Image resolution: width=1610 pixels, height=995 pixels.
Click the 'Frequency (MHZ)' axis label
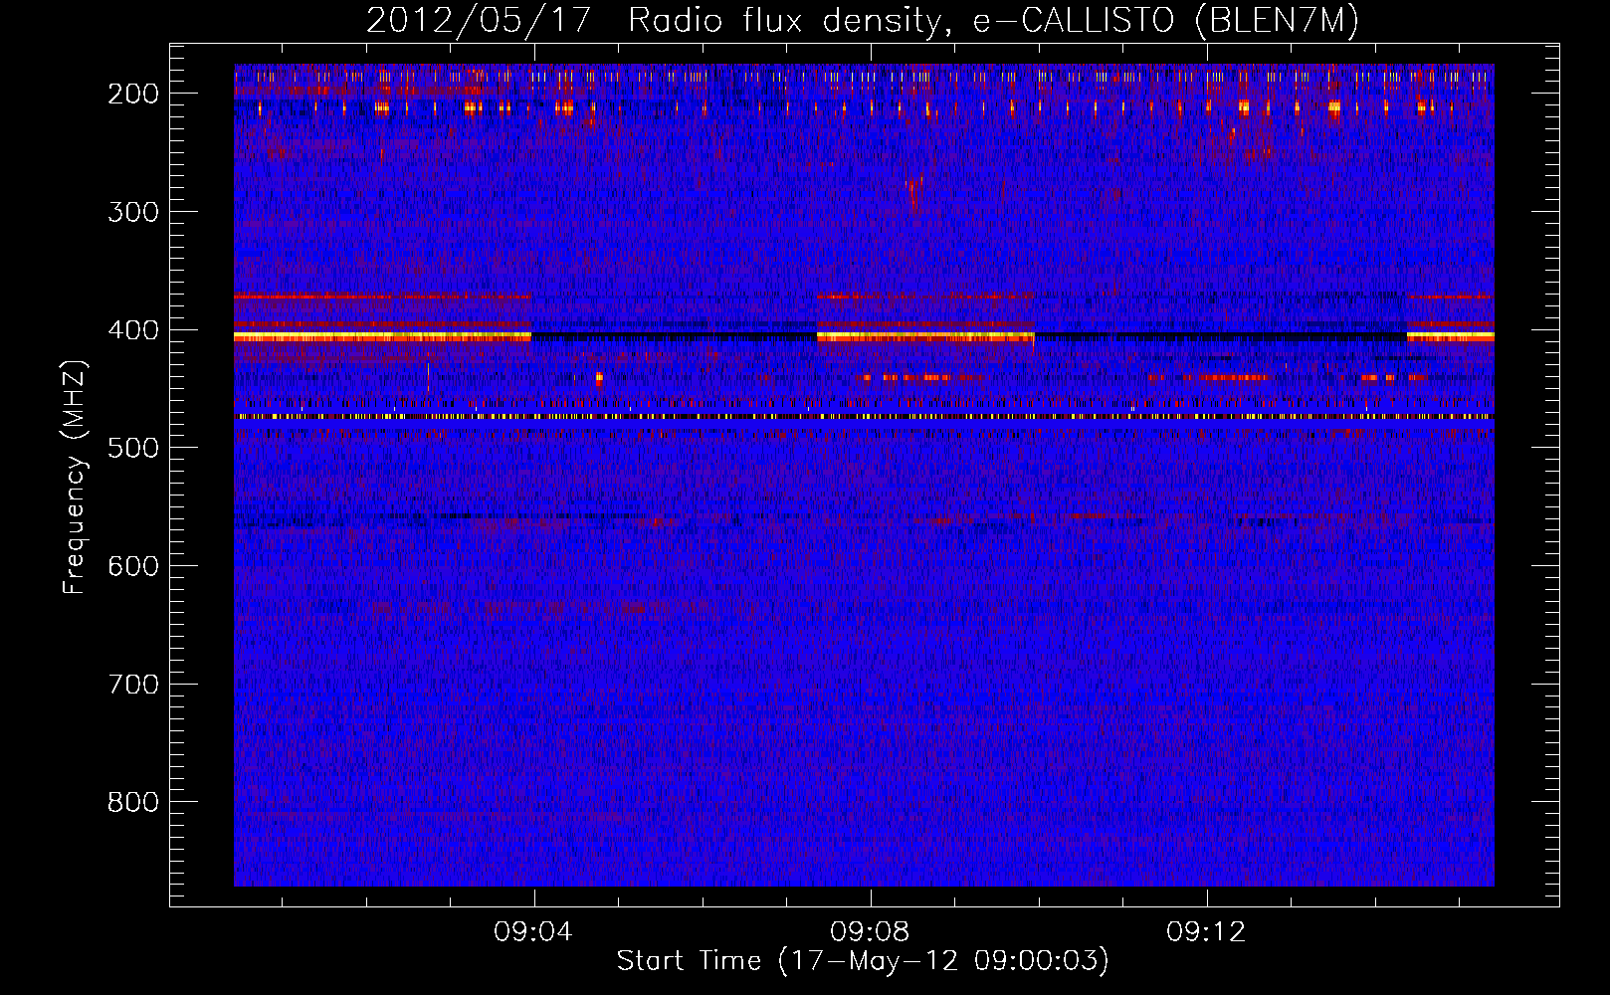(75, 477)
